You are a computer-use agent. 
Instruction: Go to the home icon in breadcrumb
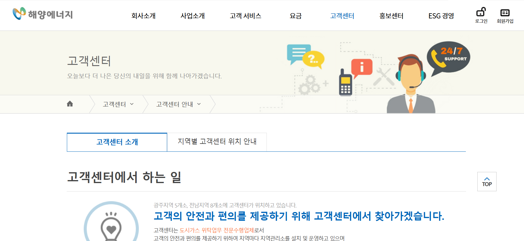click(x=70, y=104)
